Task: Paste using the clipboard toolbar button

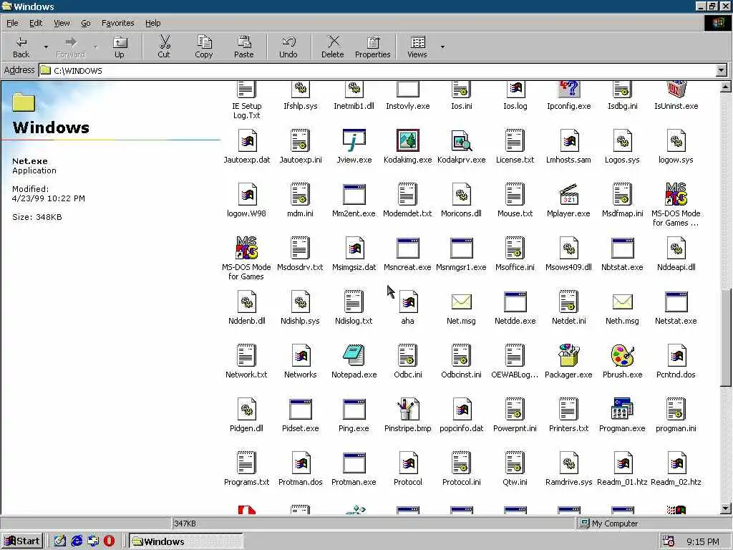Action: (x=243, y=47)
